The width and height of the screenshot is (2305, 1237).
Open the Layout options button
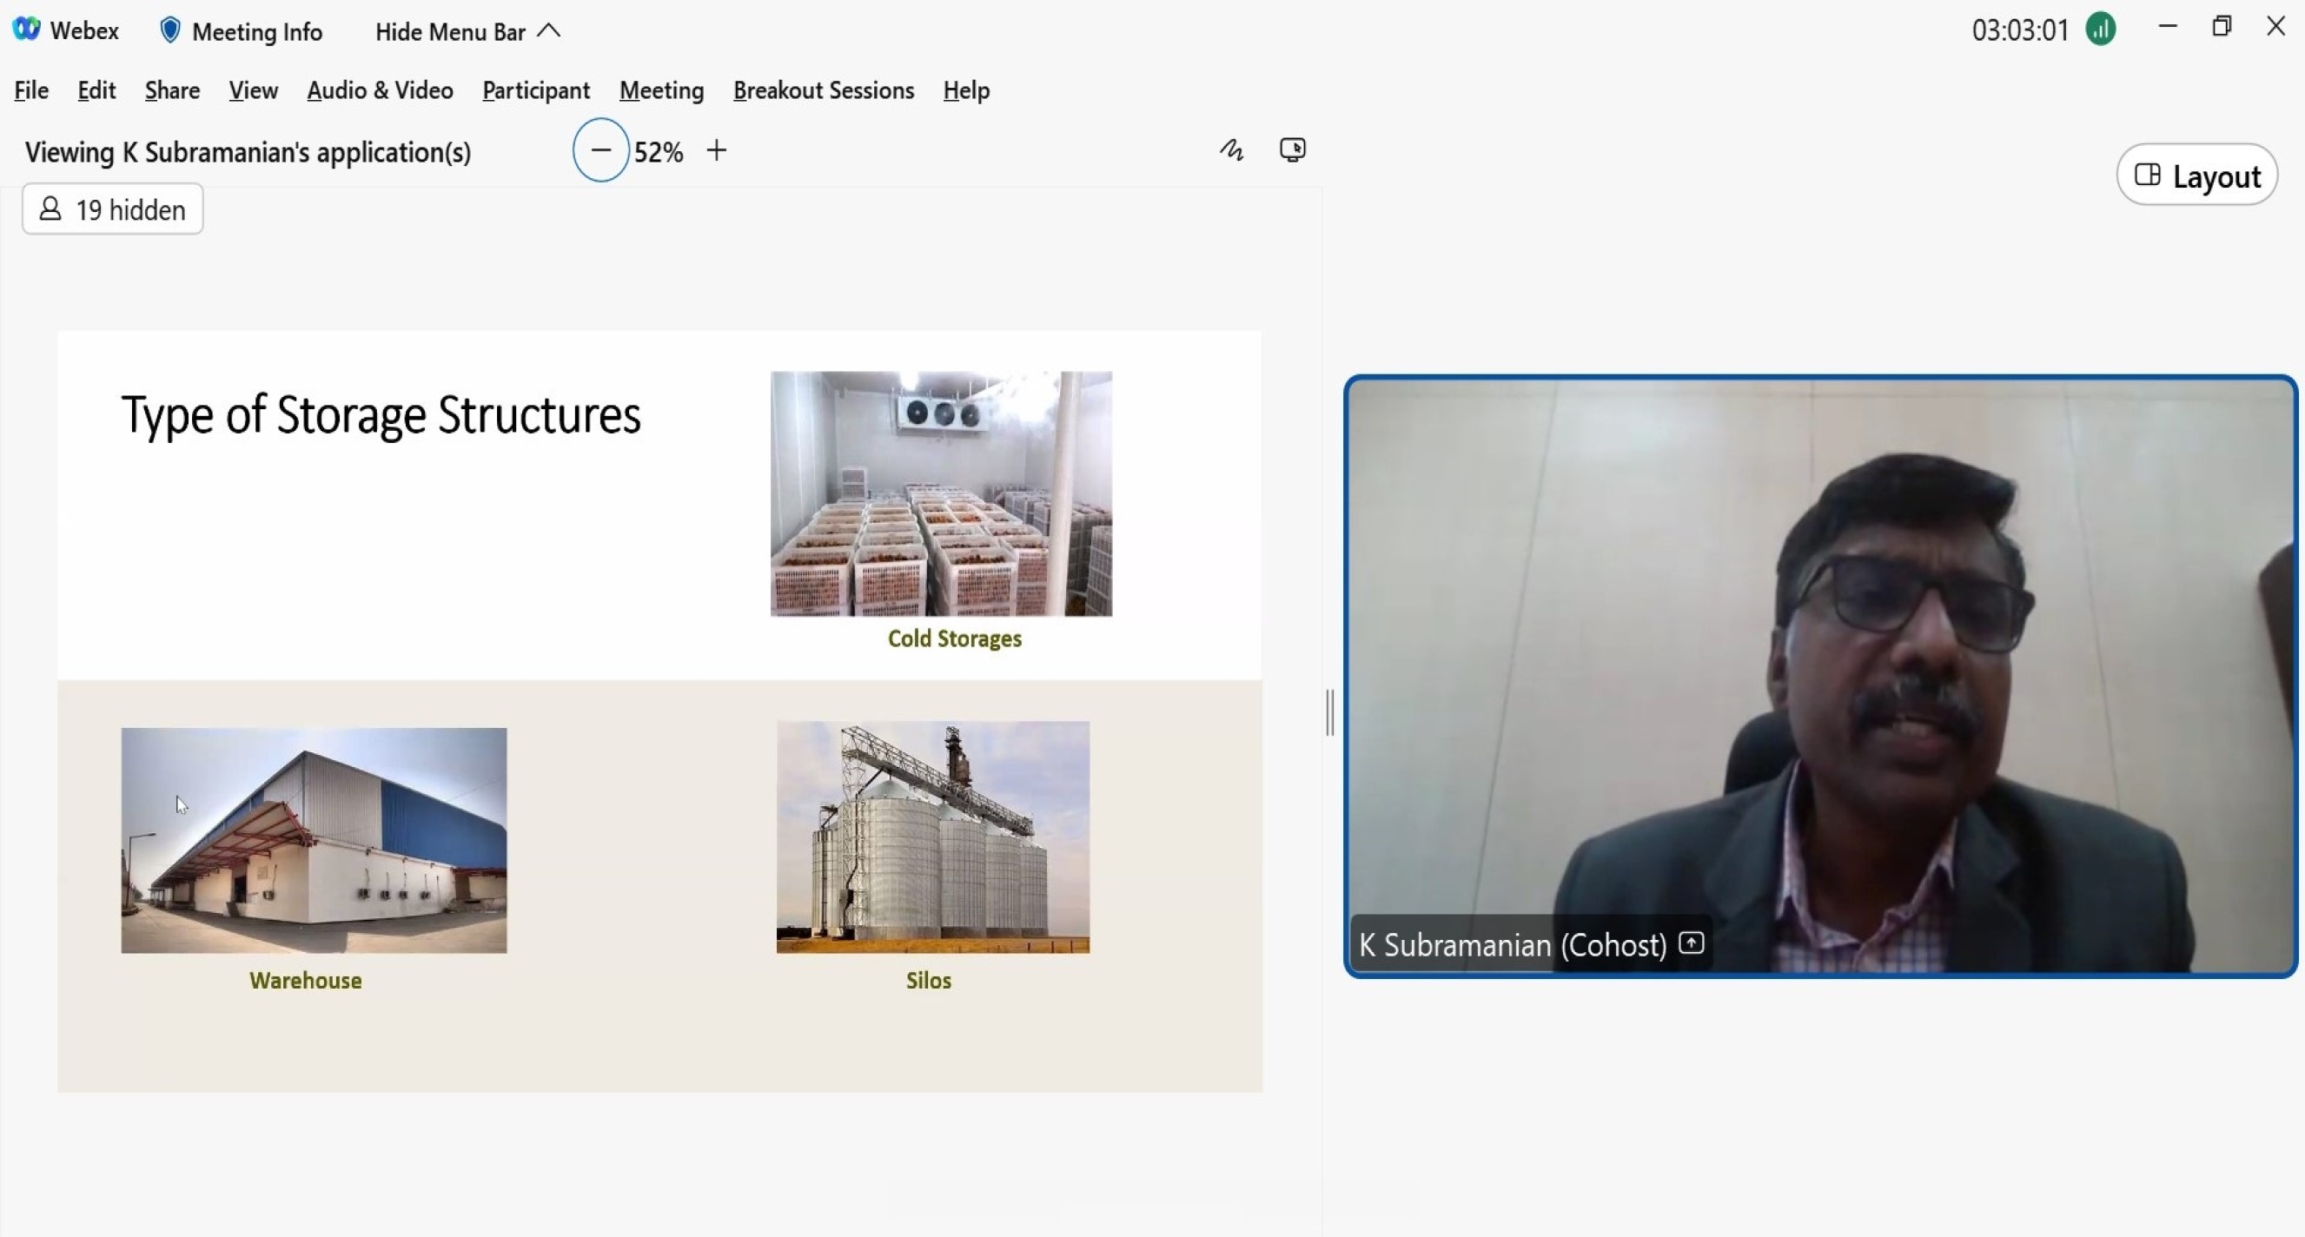pos(2196,175)
